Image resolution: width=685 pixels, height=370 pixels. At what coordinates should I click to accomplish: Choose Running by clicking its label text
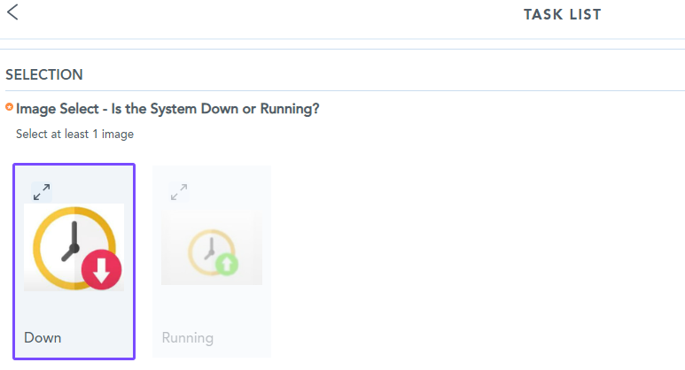187,338
